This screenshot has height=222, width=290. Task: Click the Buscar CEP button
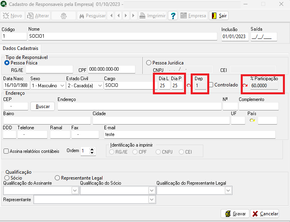(43, 106)
